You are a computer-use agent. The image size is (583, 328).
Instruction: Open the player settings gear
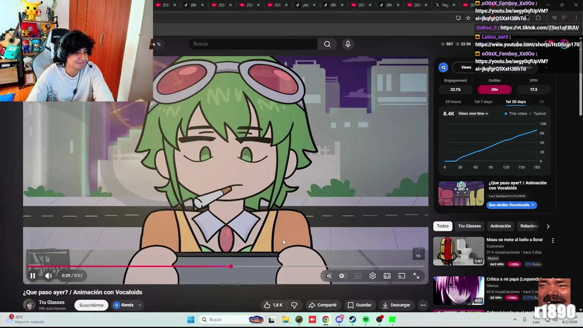(x=373, y=276)
